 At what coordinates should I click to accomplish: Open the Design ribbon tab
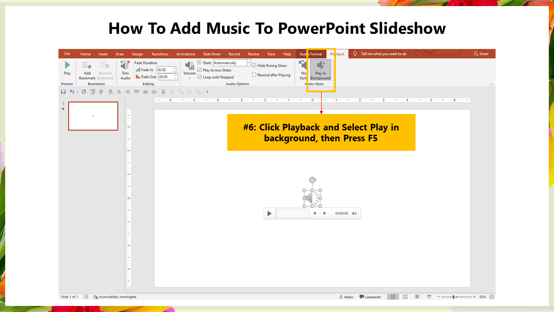tap(138, 54)
